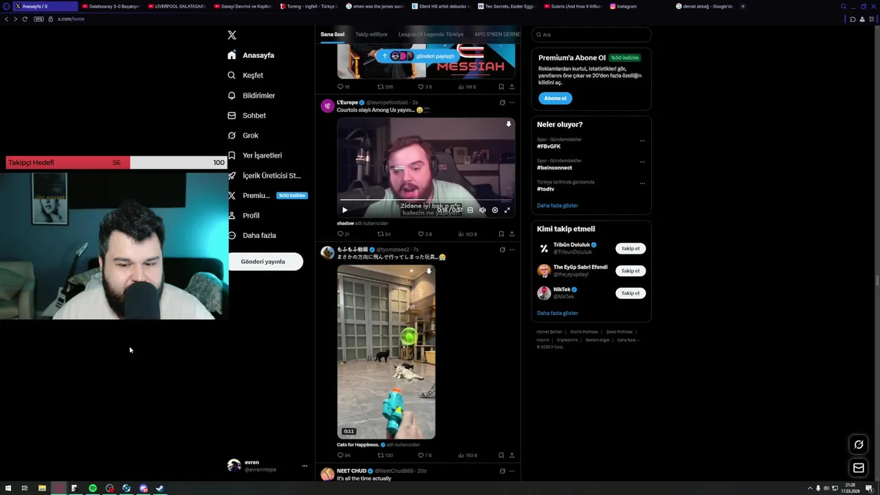Viewport: 880px width, 495px height.
Task: Seek on the L'Europe video progress bar
Action: 426,201
